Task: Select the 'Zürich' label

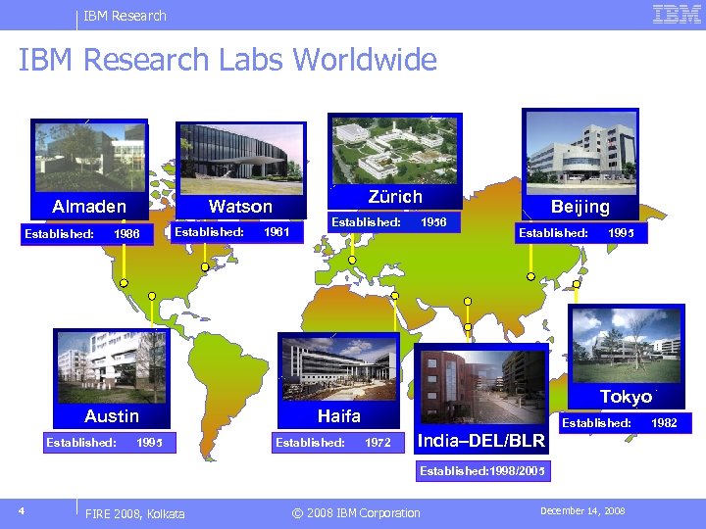Action: pyautogui.click(x=395, y=197)
